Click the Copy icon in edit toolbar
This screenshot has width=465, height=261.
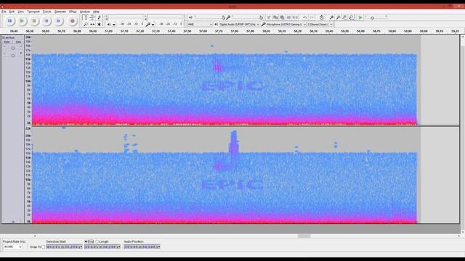tap(275, 17)
